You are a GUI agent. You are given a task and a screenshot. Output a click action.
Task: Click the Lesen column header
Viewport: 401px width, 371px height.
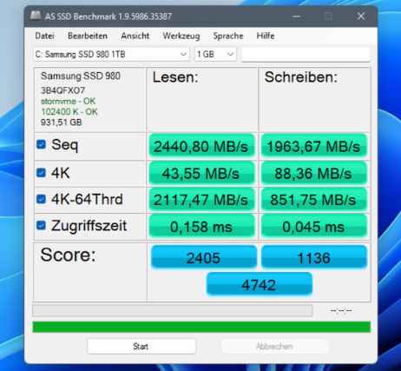click(x=175, y=77)
